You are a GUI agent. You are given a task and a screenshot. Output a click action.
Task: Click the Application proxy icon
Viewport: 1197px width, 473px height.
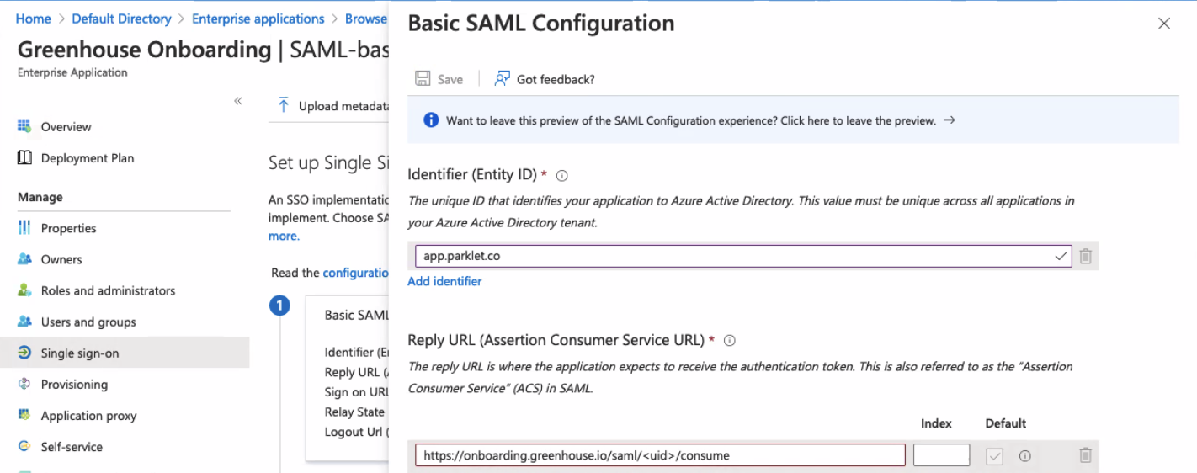pyautogui.click(x=24, y=415)
